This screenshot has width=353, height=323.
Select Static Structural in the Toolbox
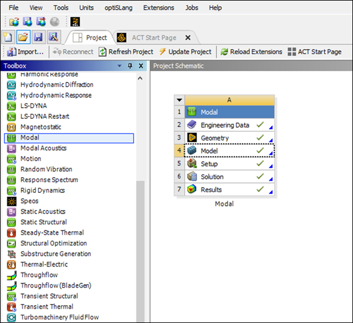[44, 222]
